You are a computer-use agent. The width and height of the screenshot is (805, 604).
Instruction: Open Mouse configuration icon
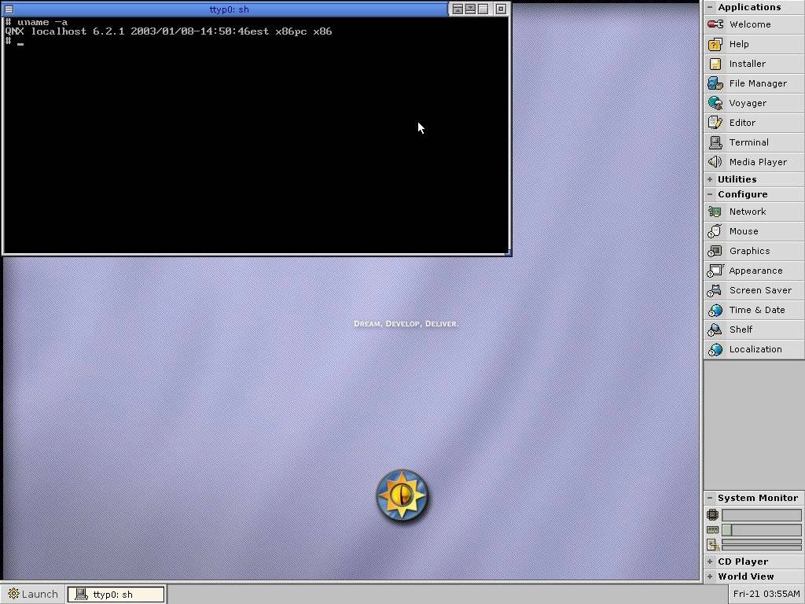click(x=715, y=231)
